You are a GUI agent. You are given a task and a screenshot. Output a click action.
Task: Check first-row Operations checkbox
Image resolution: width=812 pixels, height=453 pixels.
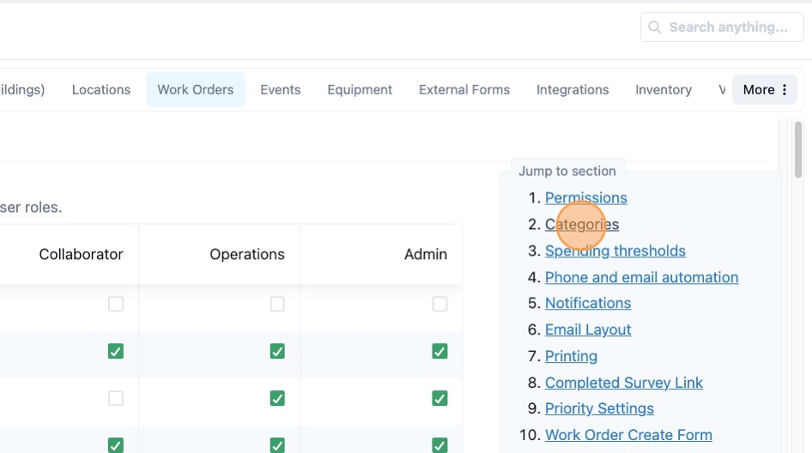(x=277, y=304)
